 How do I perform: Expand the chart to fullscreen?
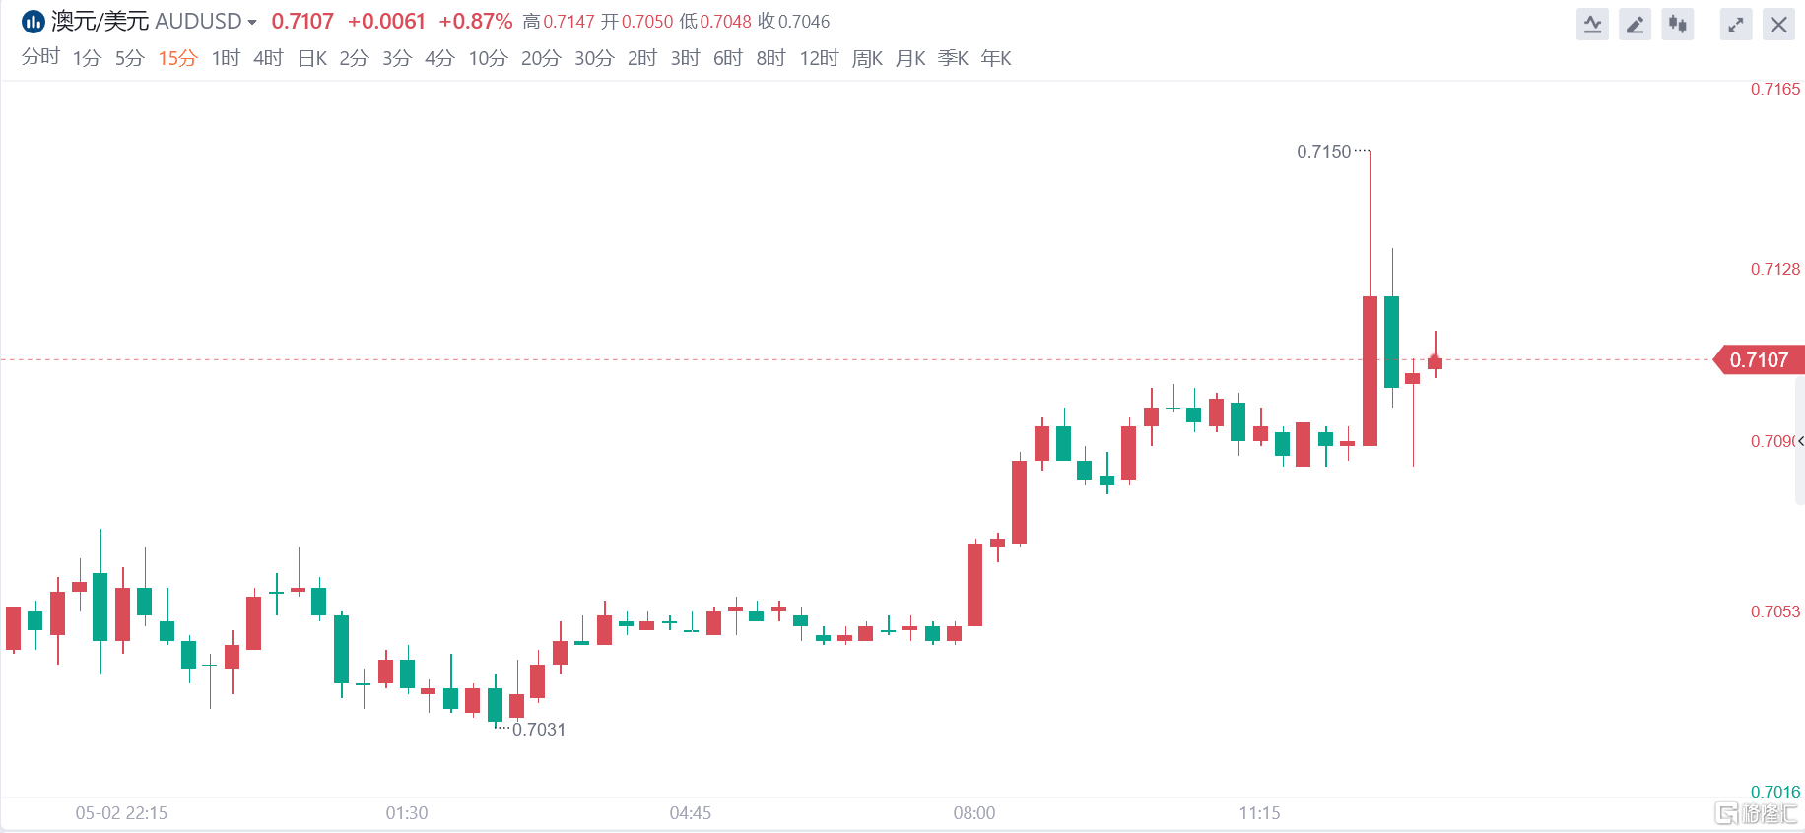(1735, 25)
